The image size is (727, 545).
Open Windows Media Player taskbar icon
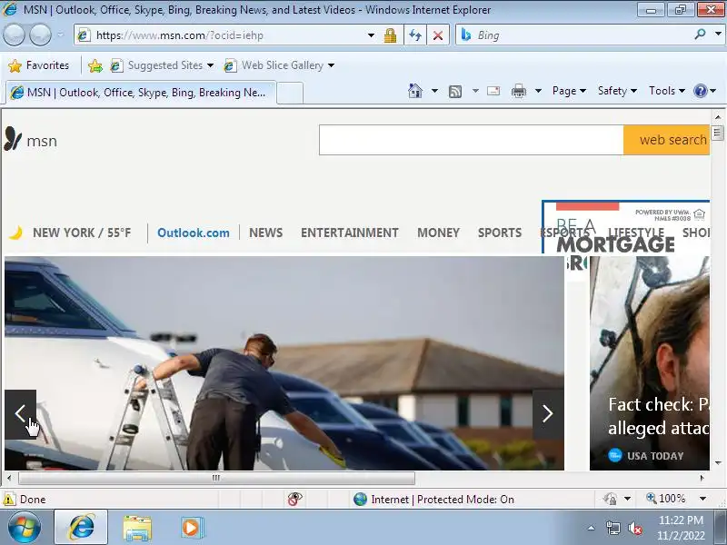coord(192,528)
